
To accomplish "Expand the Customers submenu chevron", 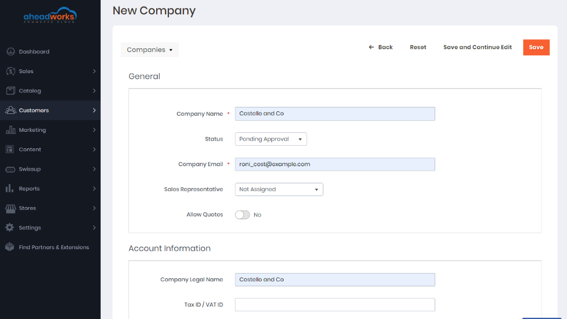I will pyautogui.click(x=94, y=110).
